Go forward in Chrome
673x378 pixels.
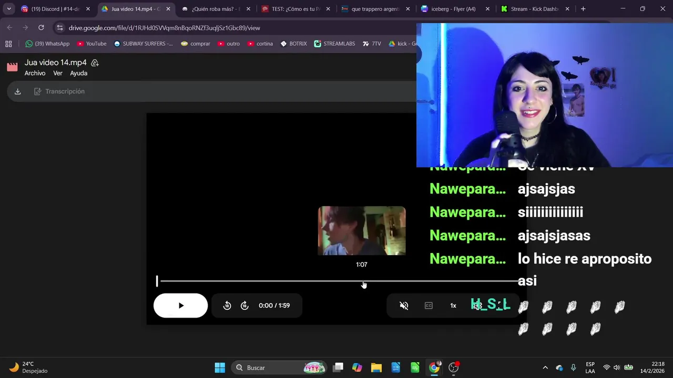(25, 28)
